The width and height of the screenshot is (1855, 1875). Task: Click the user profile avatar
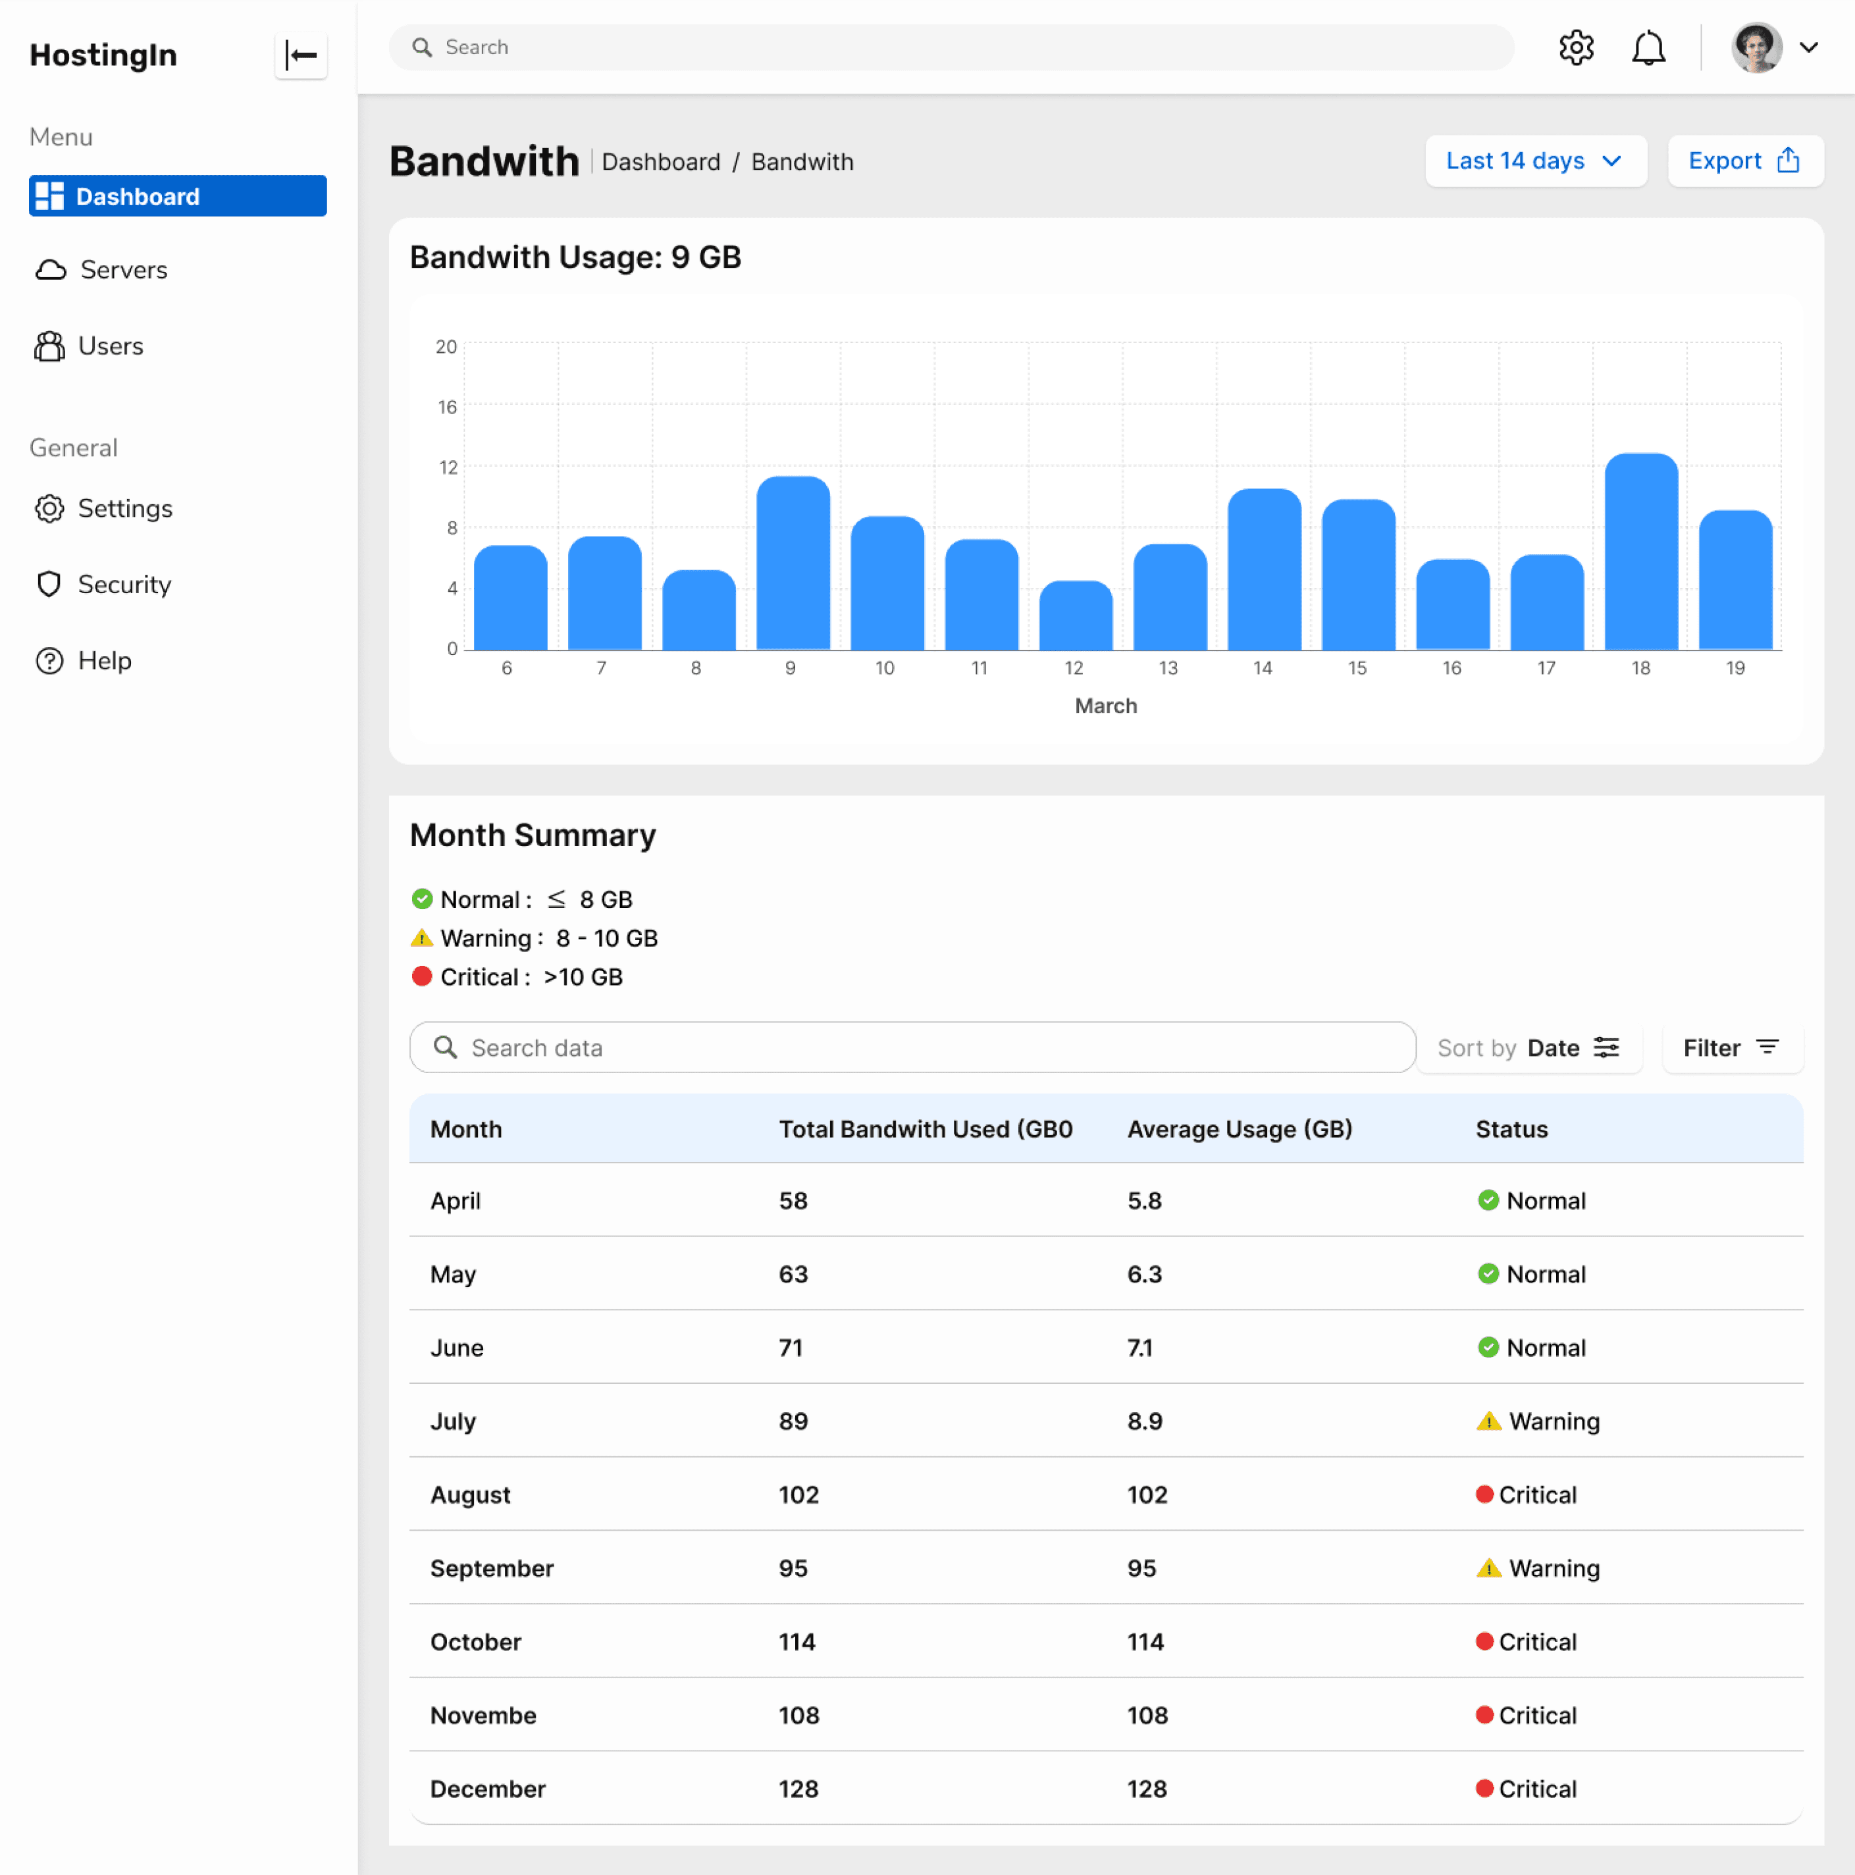pos(1756,47)
